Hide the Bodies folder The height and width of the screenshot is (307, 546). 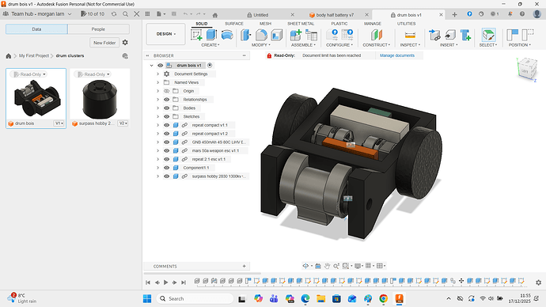[166, 108]
